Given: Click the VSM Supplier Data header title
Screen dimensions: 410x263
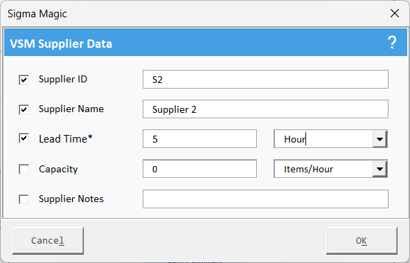Looking at the screenshot, I should 61,44.
